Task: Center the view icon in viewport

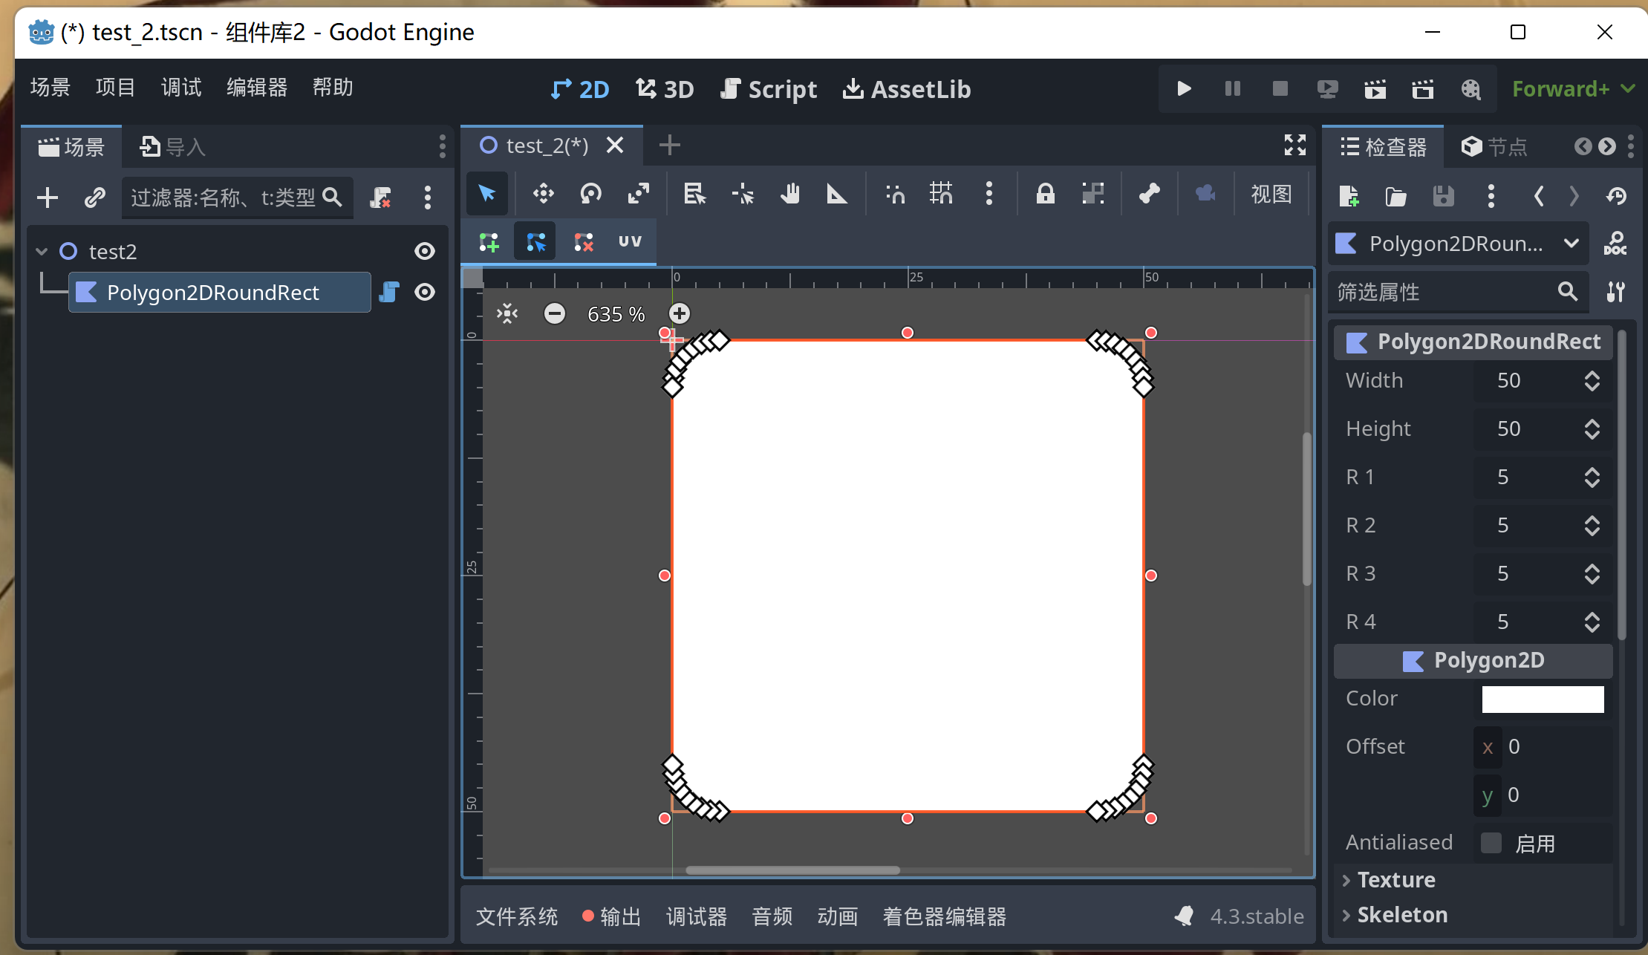Action: (507, 314)
